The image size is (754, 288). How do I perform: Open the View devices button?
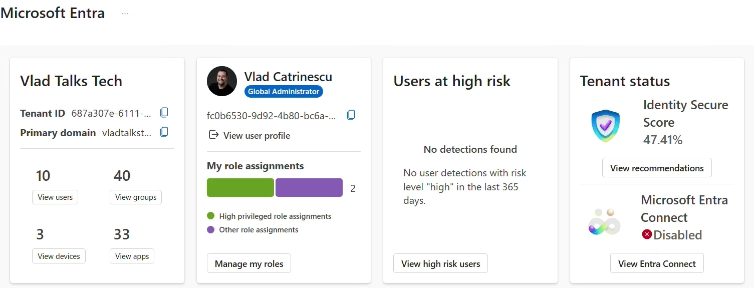click(x=59, y=256)
